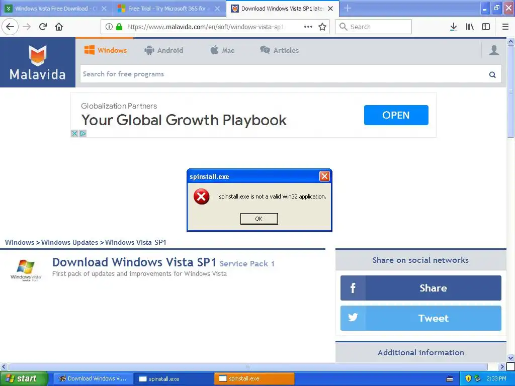Viewport: 515px width, 386px height.
Task: Open page actions three-dot menu
Action: click(308, 27)
